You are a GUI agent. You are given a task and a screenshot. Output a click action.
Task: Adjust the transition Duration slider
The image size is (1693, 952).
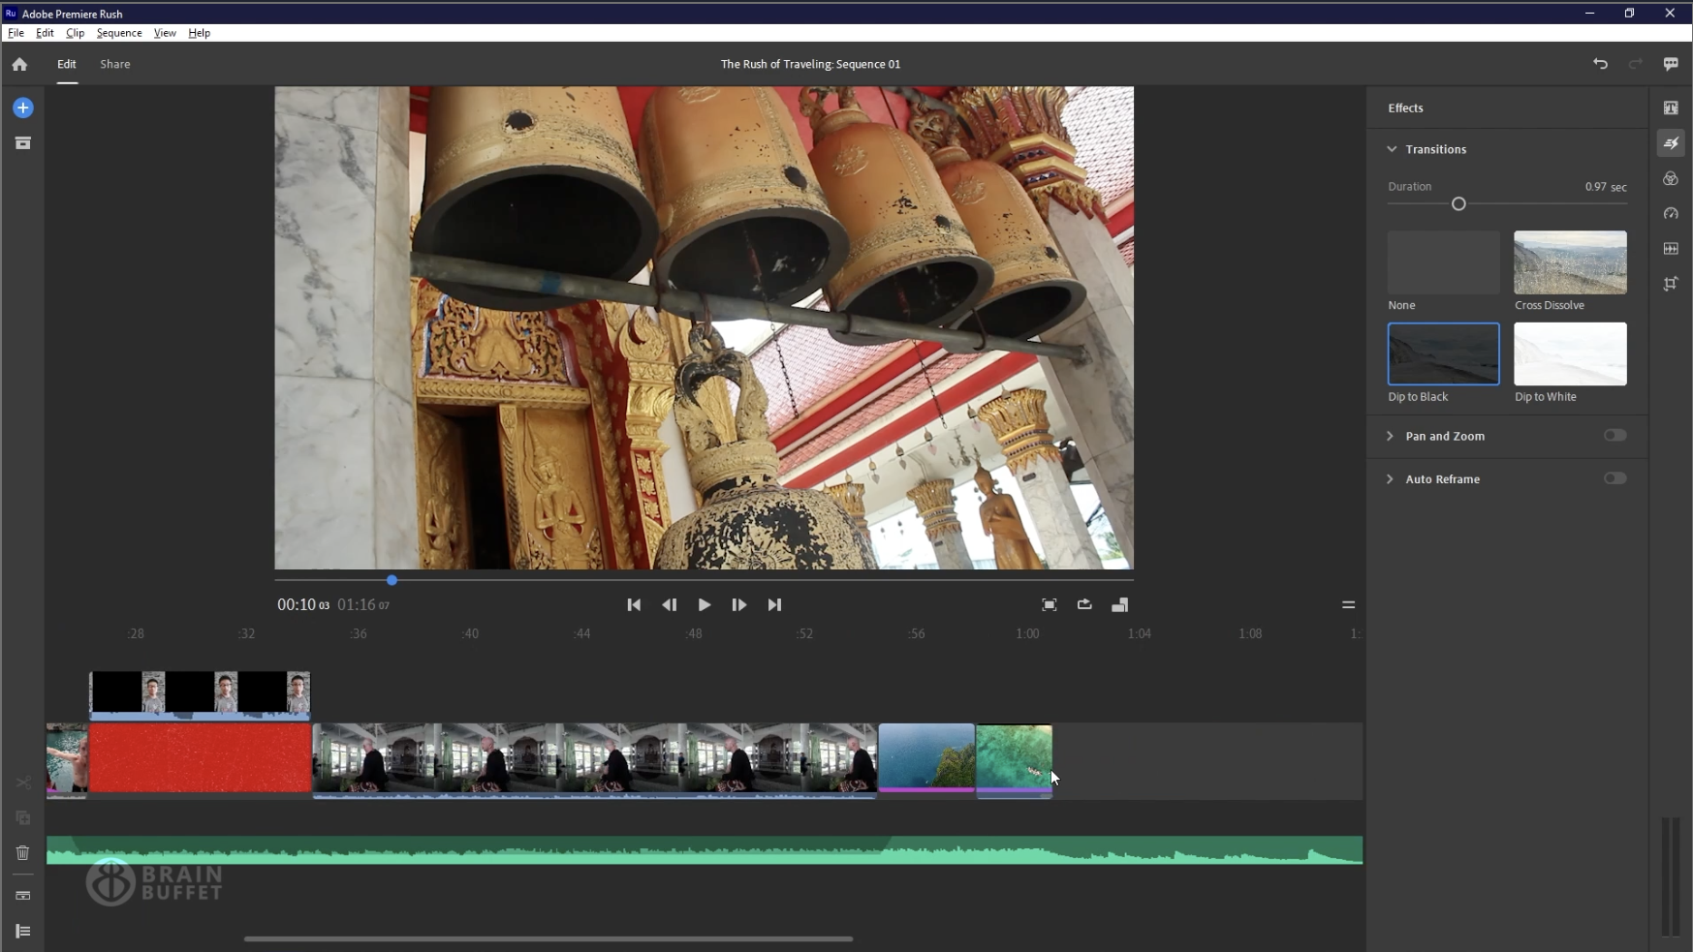tap(1458, 203)
